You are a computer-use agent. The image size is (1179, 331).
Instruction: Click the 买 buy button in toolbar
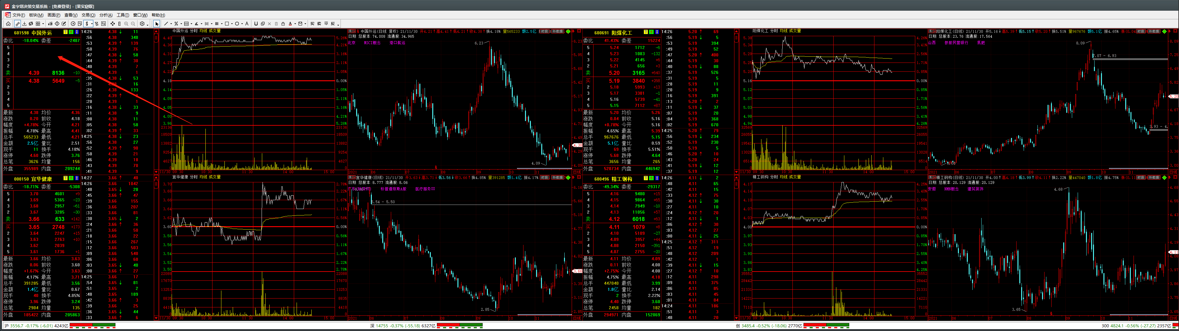[312, 24]
